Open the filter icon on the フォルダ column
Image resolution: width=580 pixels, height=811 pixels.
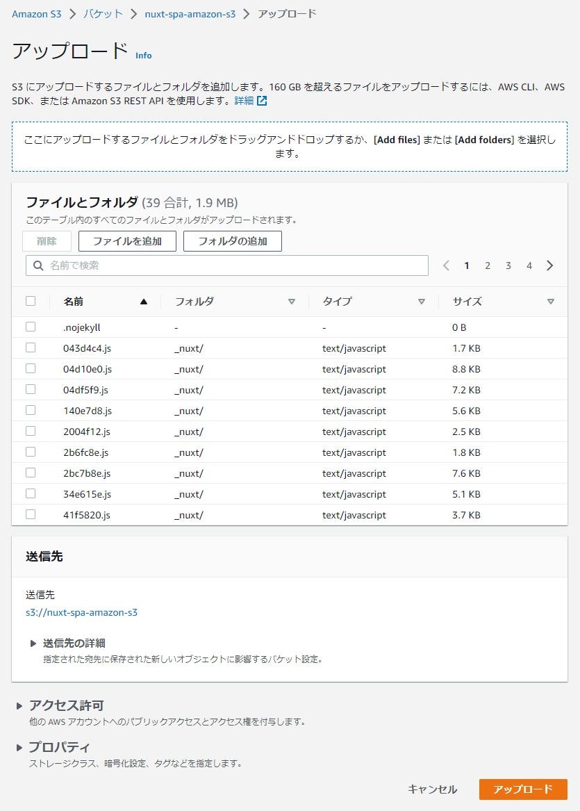click(292, 302)
